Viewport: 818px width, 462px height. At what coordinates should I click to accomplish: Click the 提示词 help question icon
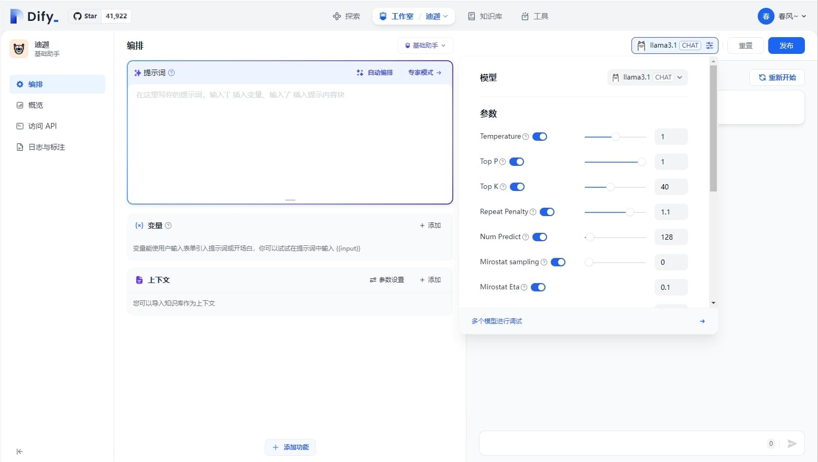pyautogui.click(x=171, y=73)
